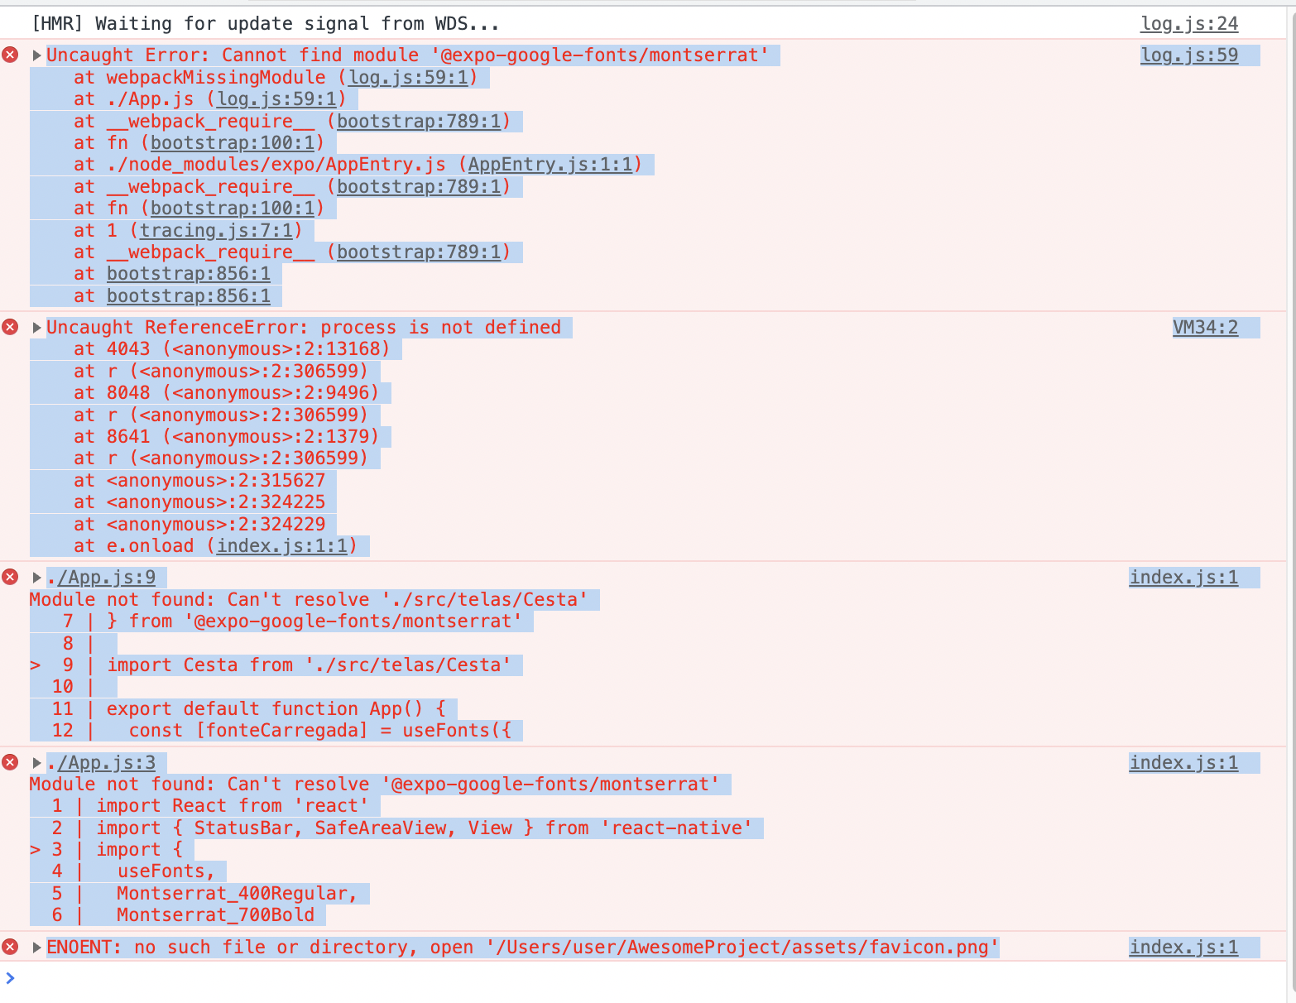Open log.js:59:1 link in ./App.js frame
The width and height of the screenshot is (1296, 1003).
coord(277,99)
